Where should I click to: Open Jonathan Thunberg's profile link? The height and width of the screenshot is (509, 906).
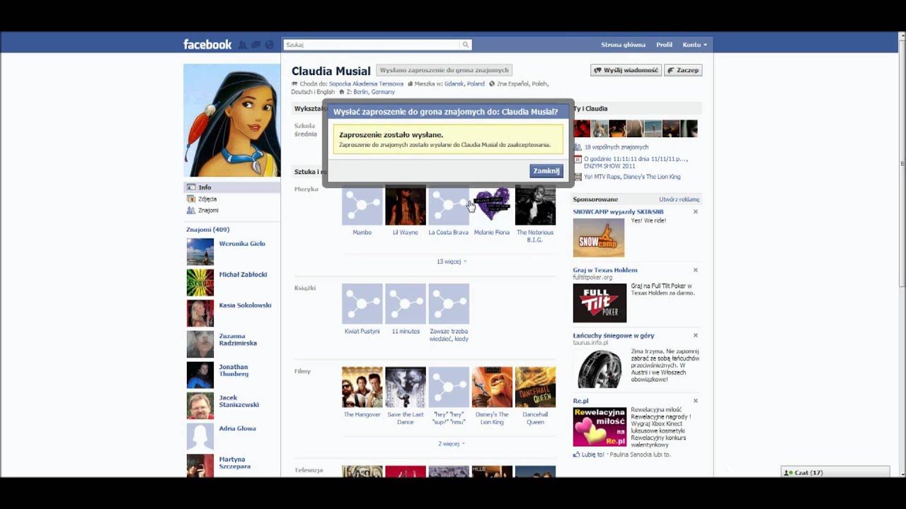(x=234, y=370)
